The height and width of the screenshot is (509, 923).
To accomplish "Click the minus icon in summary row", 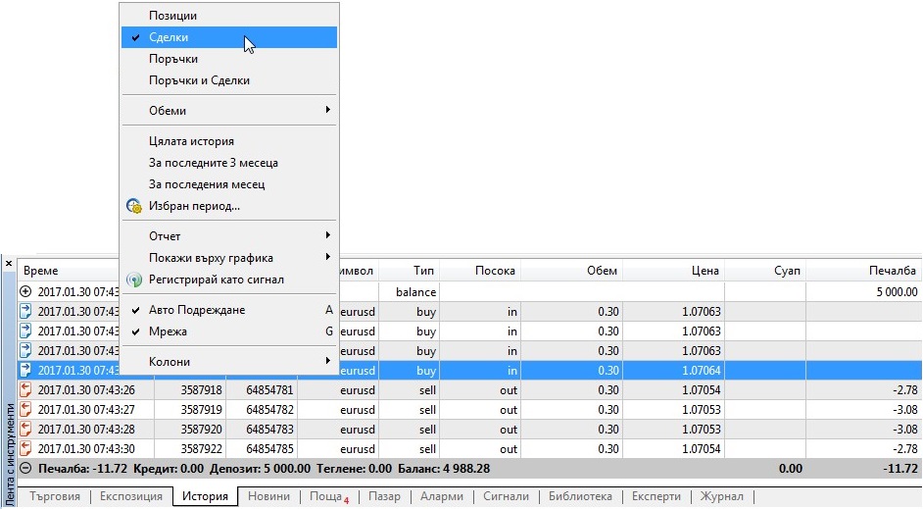I will click(25, 469).
